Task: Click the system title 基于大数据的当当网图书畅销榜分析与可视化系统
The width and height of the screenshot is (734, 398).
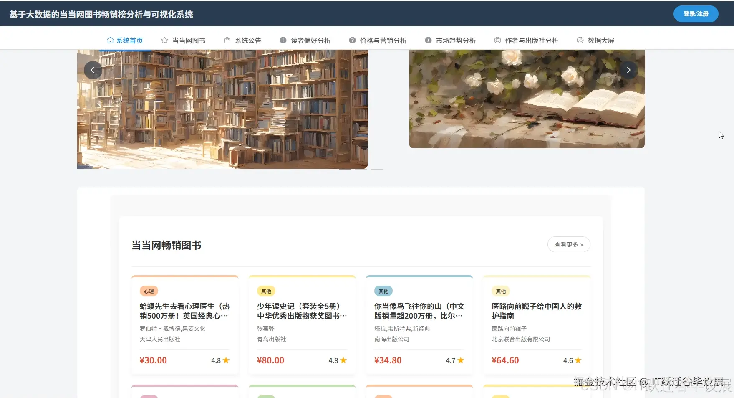Action: [101, 15]
